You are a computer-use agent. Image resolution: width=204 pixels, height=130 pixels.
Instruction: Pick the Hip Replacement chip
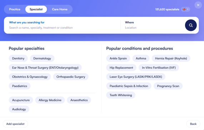[x=121, y=68]
